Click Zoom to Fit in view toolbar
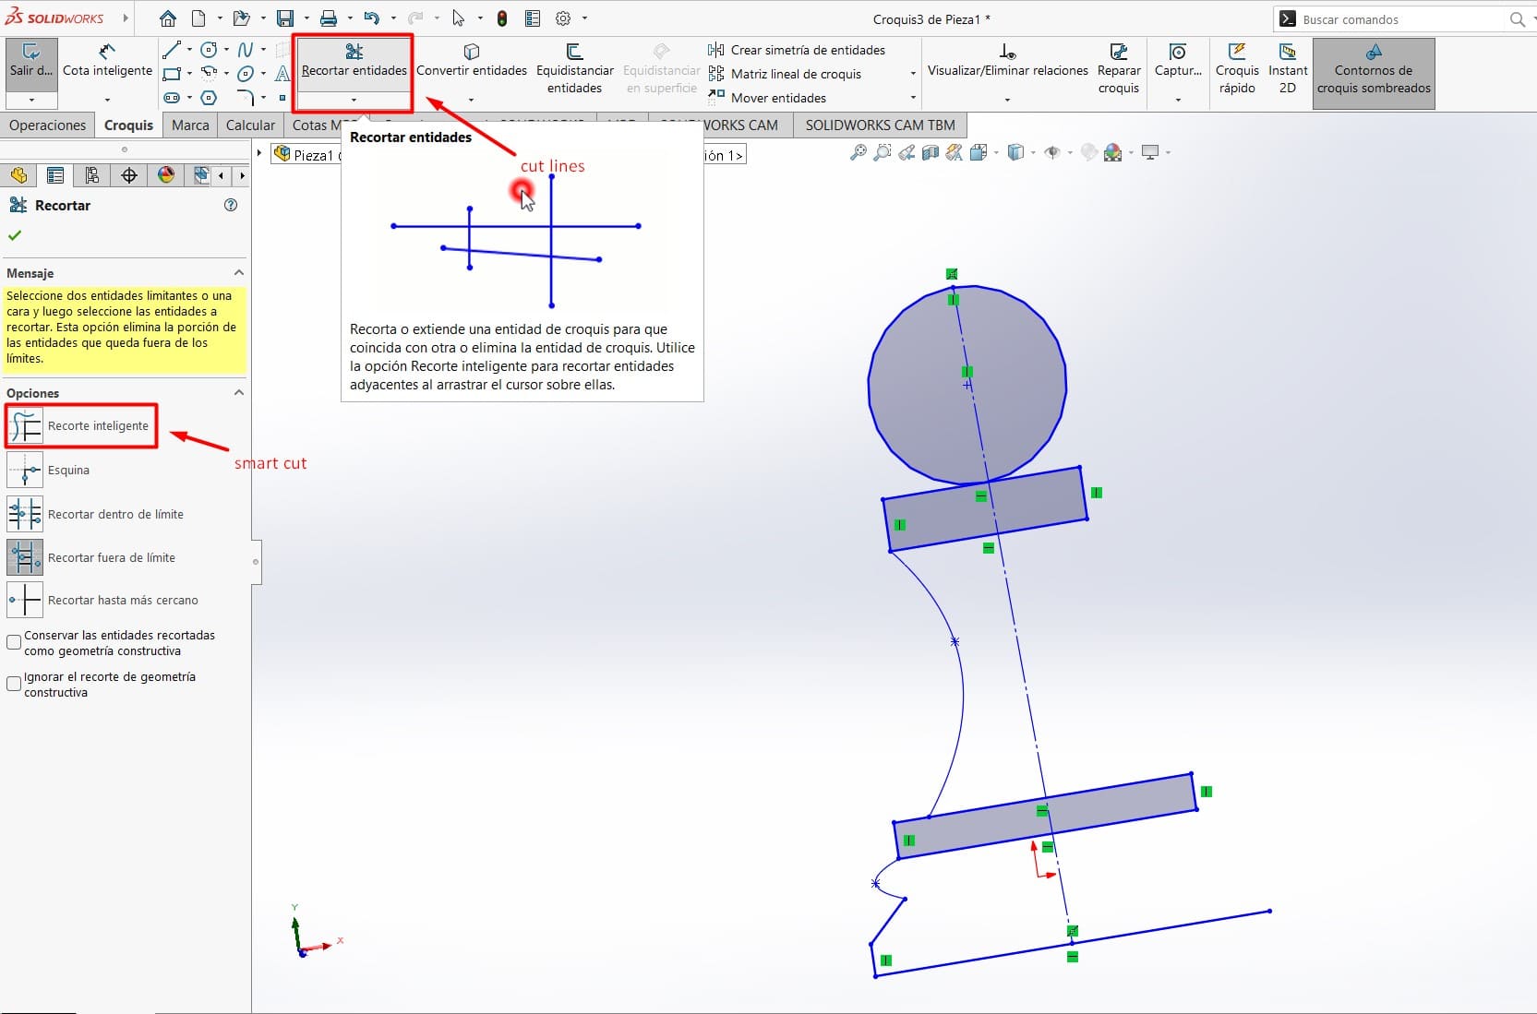This screenshot has width=1537, height=1014. (859, 152)
